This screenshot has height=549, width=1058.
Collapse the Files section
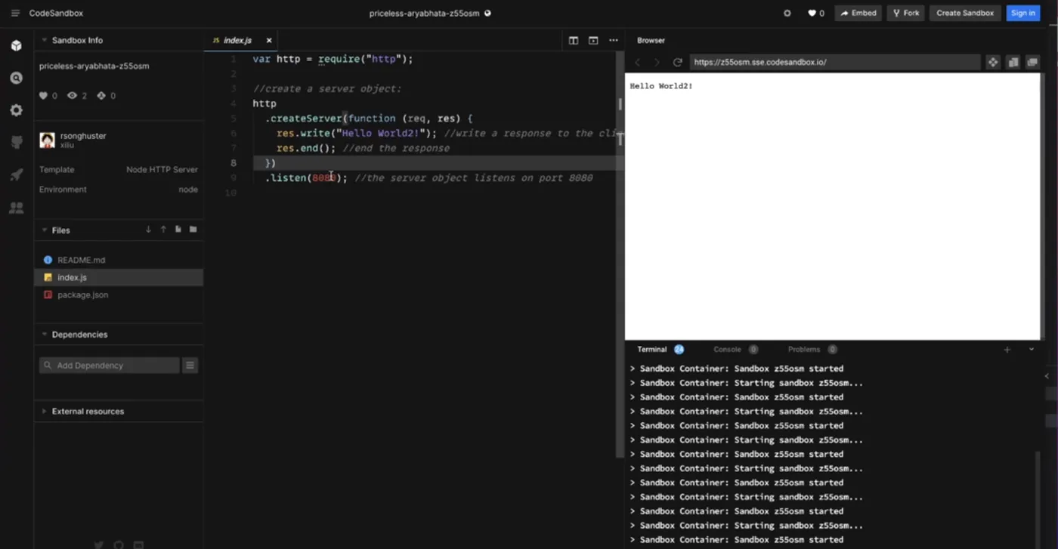click(x=44, y=230)
